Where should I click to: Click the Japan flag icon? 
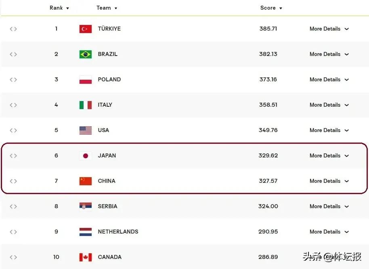point(85,156)
